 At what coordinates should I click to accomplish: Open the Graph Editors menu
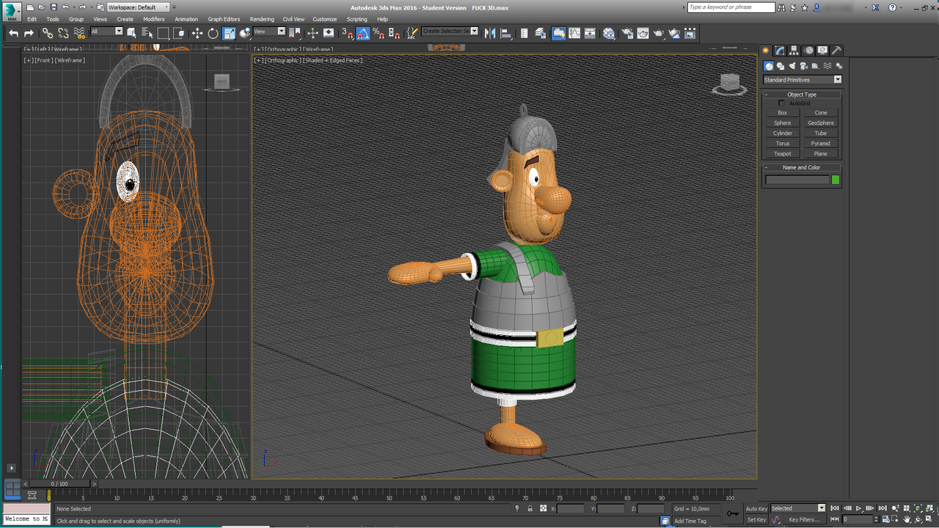[224, 19]
